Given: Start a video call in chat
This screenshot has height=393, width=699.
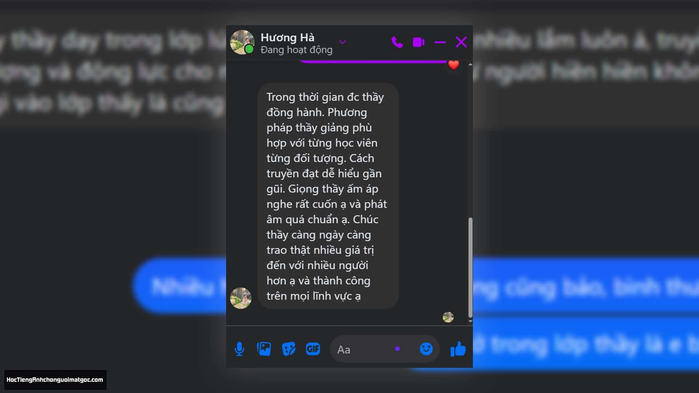Looking at the screenshot, I should (x=419, y=42).
